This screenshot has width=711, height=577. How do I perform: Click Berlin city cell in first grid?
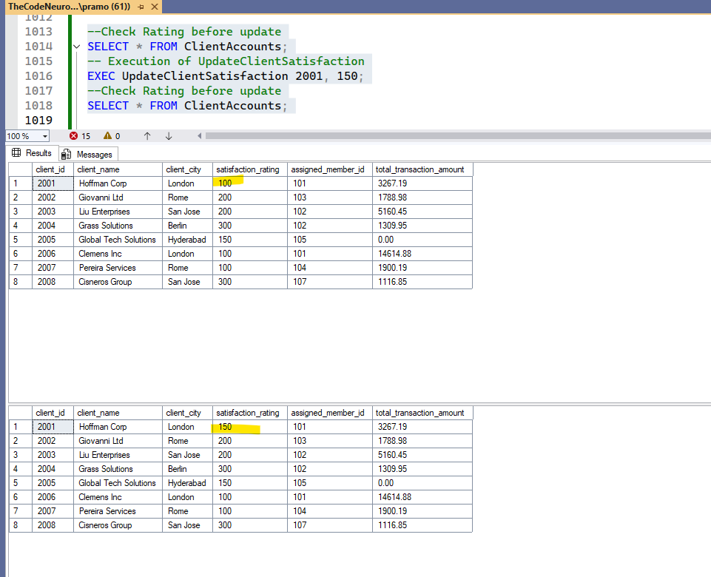(x=187, y=226)
